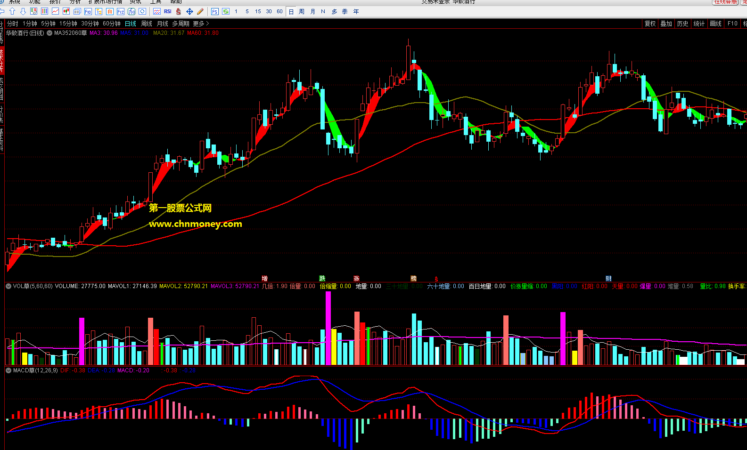Expand the main chart indicator dropdown arrow

click(x=49, y=33)
